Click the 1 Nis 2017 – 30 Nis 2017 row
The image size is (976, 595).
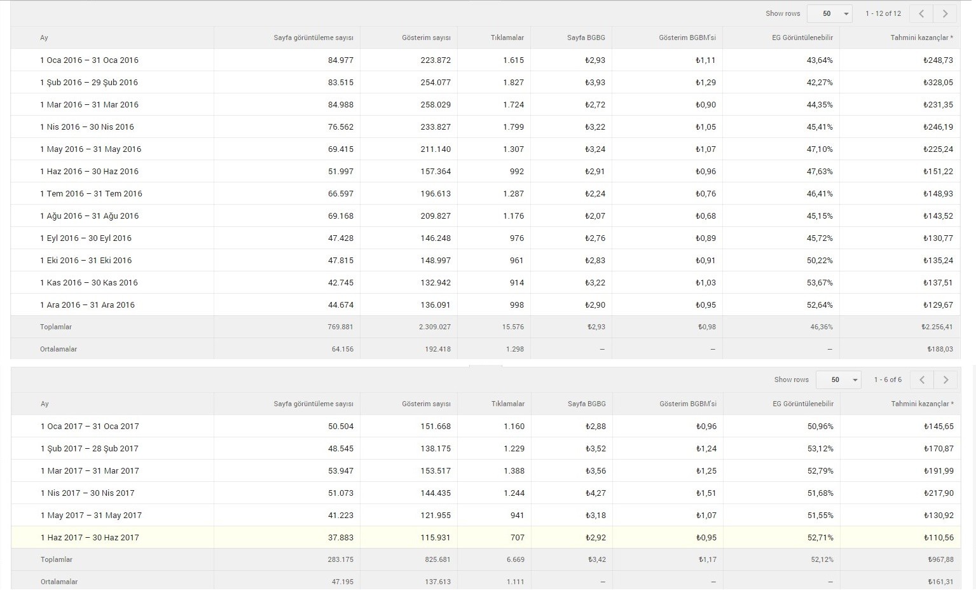click(486, 493)
